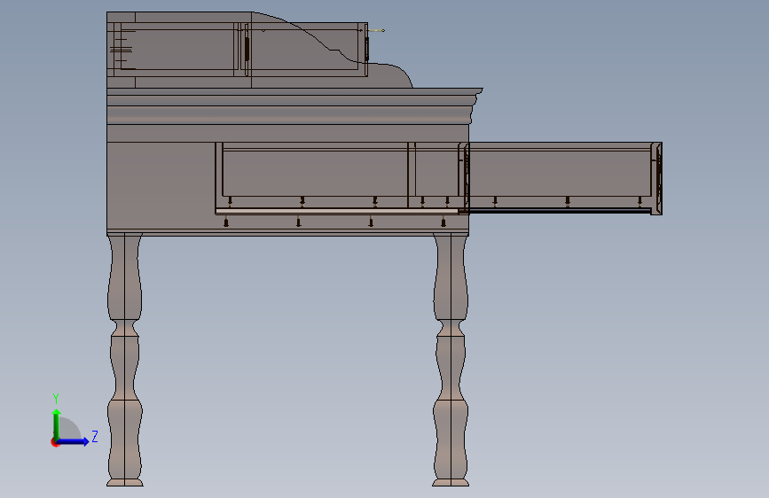
Task: Click the Z axis label
Action: [x=95, y=436]
